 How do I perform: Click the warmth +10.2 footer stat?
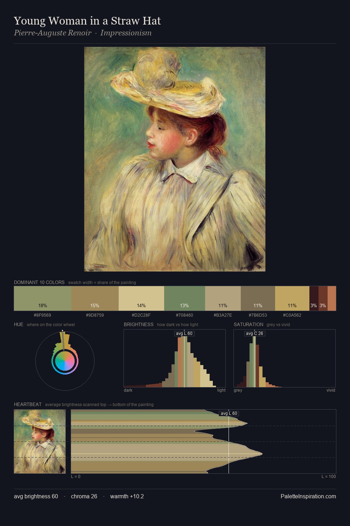point(127,497)
